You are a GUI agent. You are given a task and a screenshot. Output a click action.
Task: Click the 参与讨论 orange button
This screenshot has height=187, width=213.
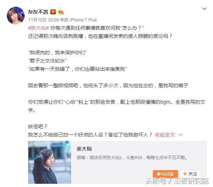click(x=165, y=174)
